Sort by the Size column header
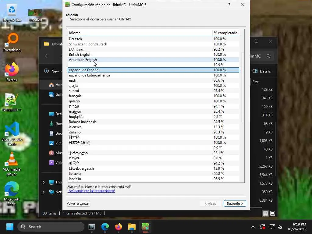The image size is (312, 234). coord(256,82)
